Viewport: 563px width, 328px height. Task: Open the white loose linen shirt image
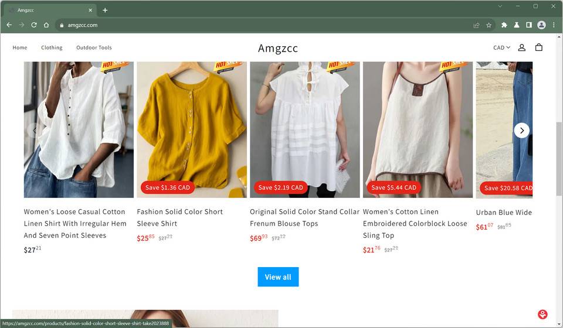pyautogui.click(x=79, y=129)
